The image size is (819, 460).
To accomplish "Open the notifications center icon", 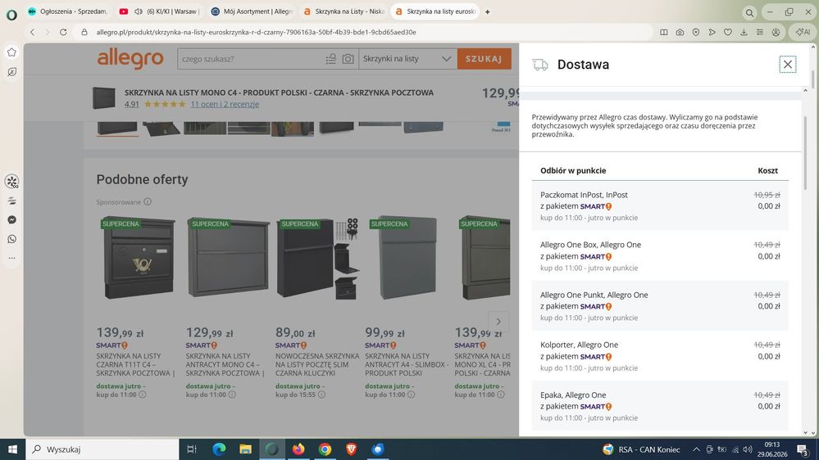I will [803, 449].
